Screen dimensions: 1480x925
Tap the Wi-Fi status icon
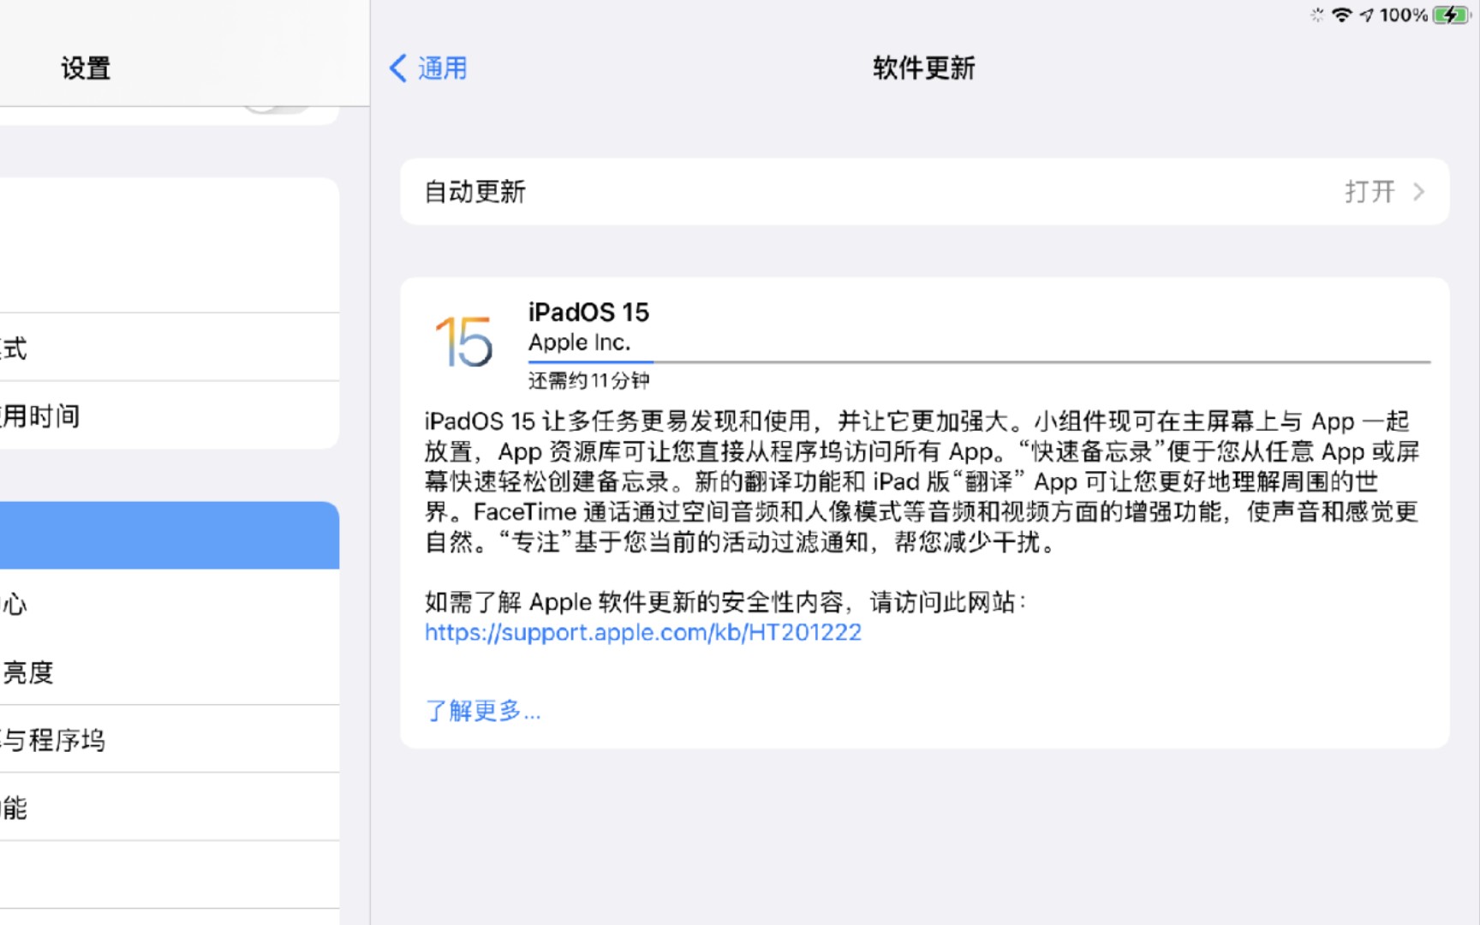(x=1342, y=15)
